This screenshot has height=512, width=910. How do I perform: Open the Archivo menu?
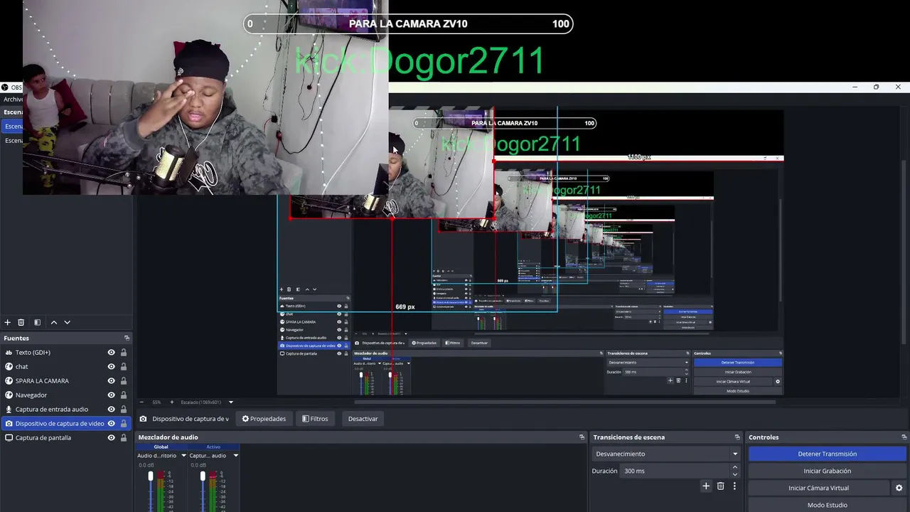click(12, 99)
